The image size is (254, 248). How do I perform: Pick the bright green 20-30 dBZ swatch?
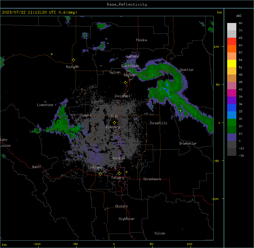[232, 123]
